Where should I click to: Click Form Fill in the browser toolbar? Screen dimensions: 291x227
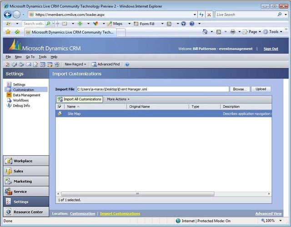[x=145, y=24]
